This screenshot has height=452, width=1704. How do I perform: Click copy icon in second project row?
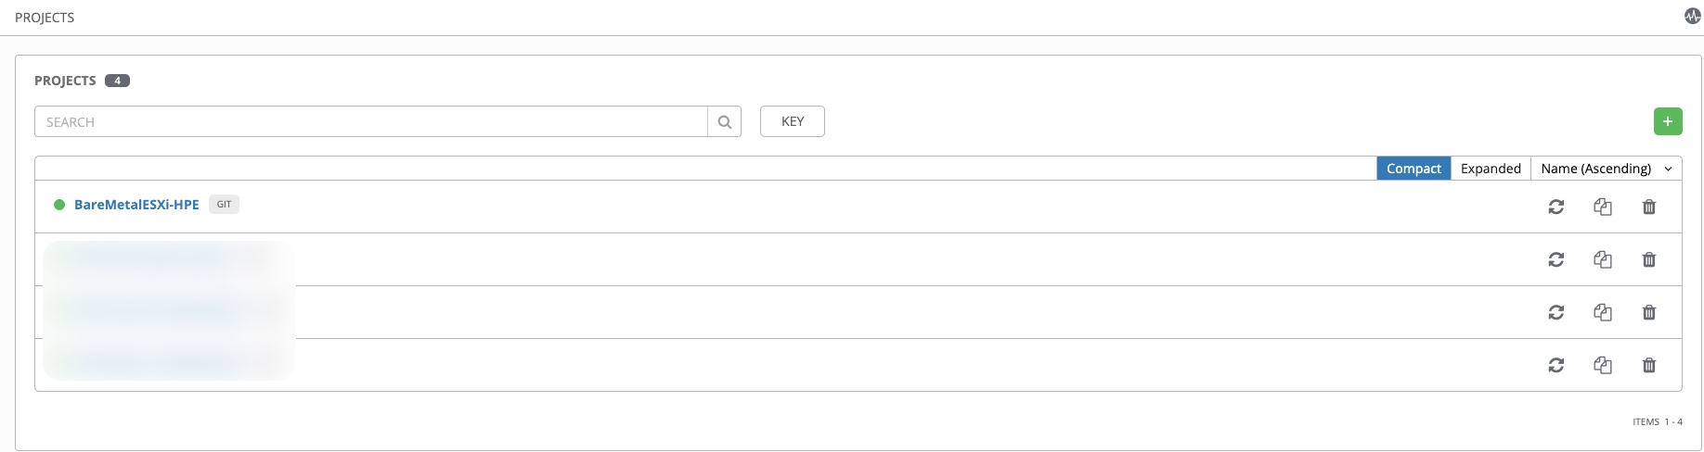click(1603, 259)
